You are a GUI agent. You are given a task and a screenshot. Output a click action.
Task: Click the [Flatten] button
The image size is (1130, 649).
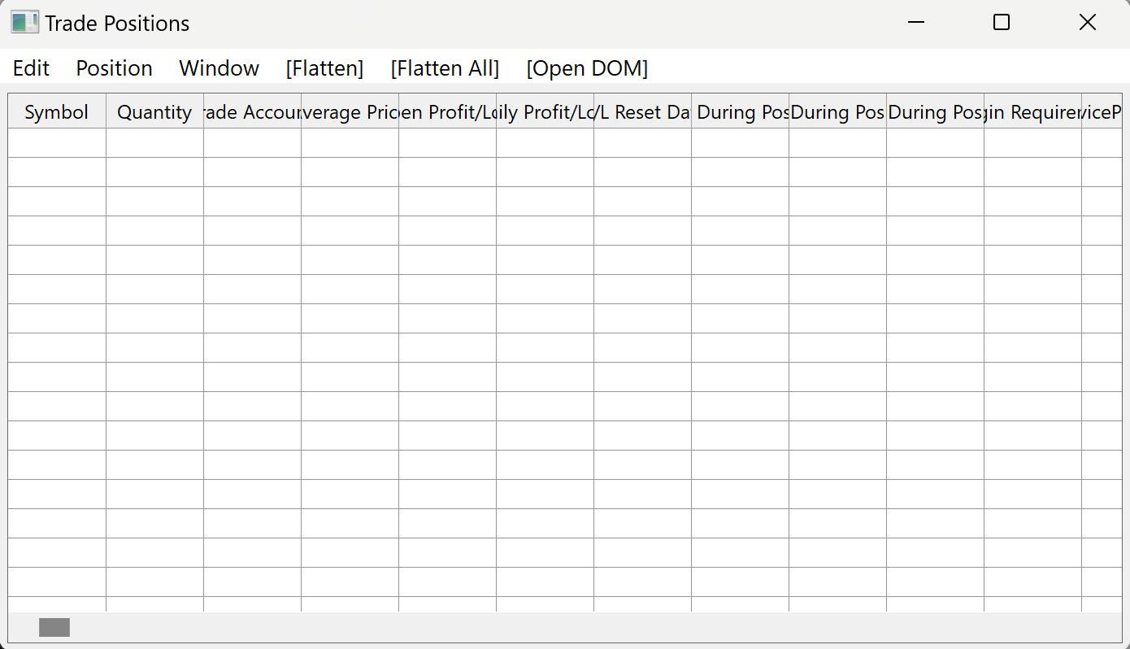coord(324,68)
